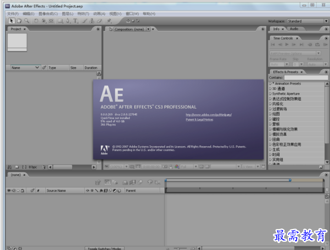The width and height of the screenshot is (330, 250).
Task: Delete selected project item with trash icon
Action: [44, 167]
